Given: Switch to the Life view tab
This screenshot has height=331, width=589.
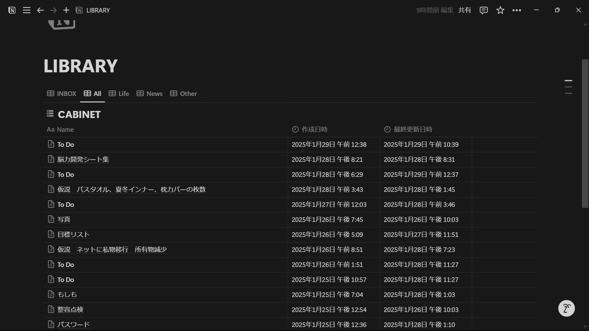Looking at the screenshot, I should (x=119, y=94).
